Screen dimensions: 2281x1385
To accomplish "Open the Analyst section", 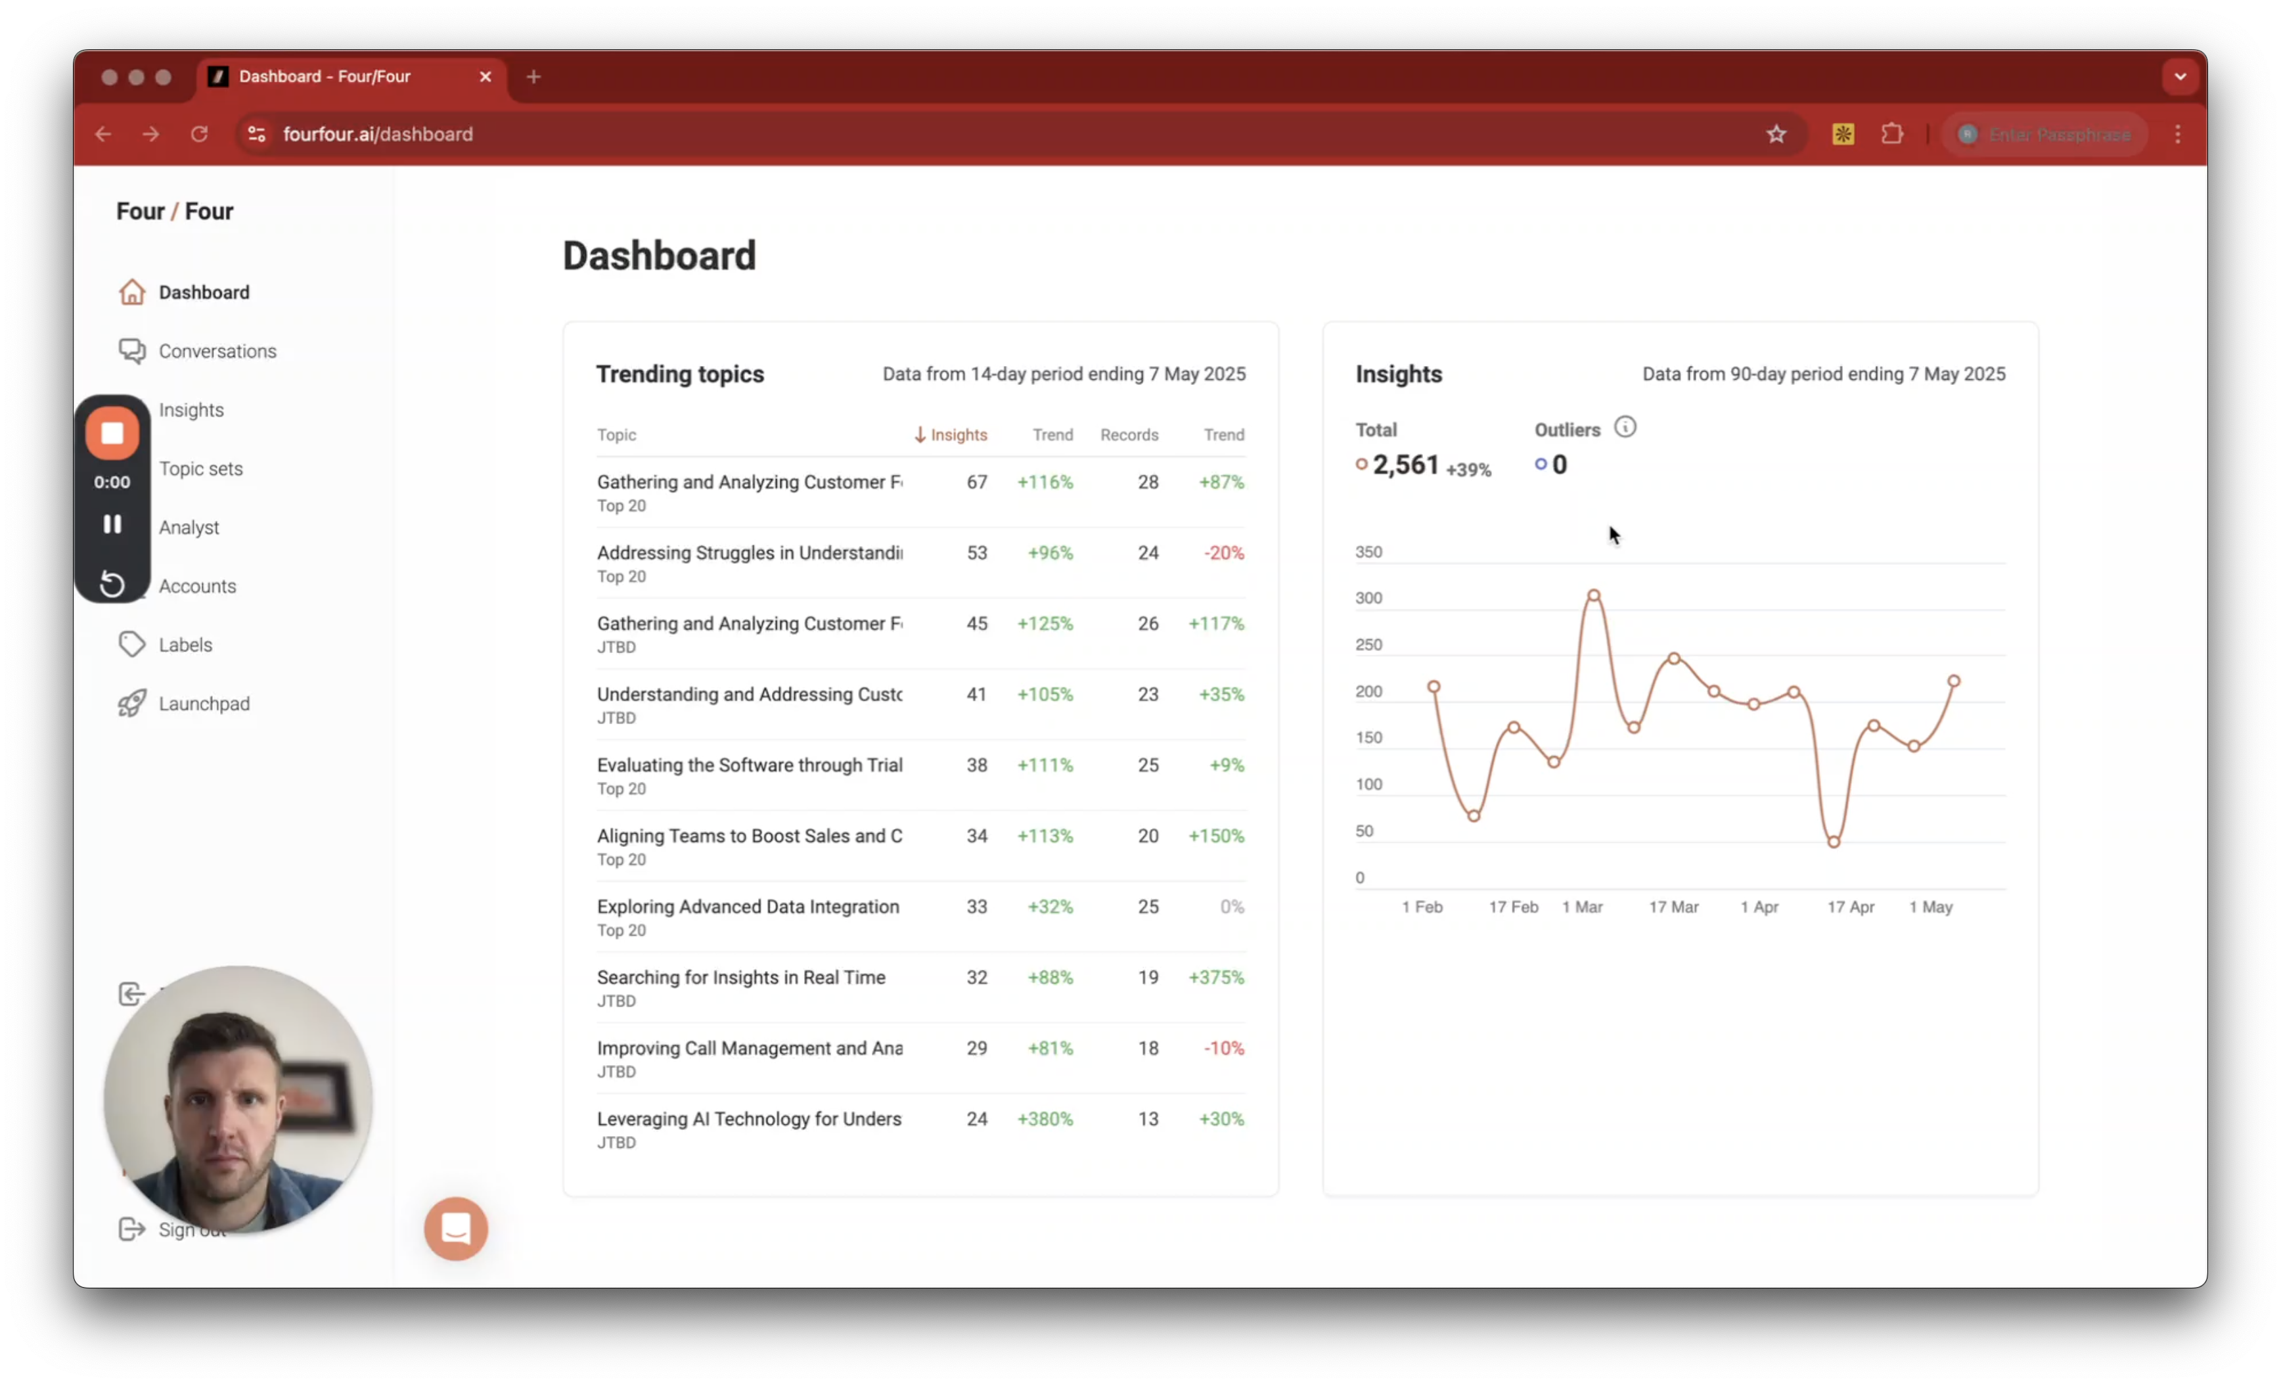I will tap(189, 528).
